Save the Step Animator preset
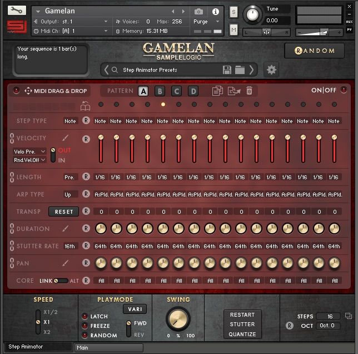 (x=227, y=70)
